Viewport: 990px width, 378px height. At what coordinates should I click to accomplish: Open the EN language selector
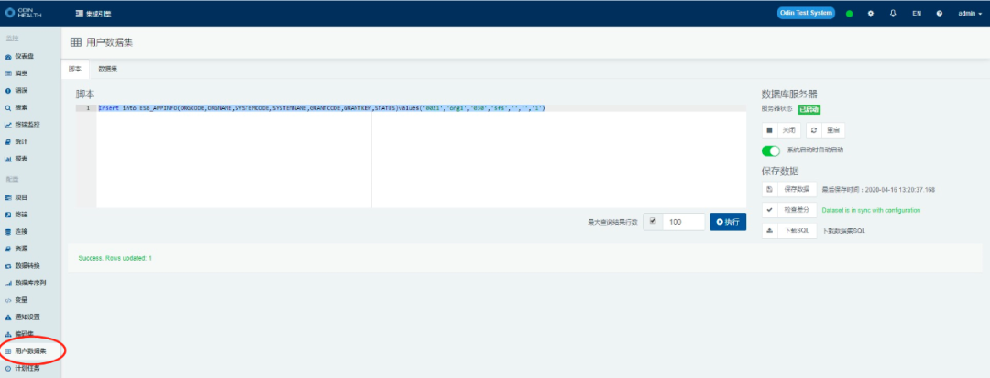pyautogui.click(x=917, y=14)
